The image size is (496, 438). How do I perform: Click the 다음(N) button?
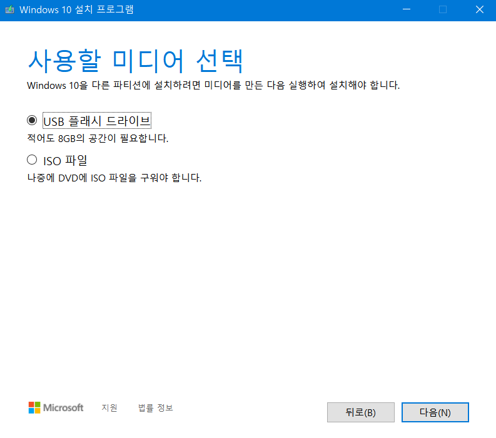tap(435, 412)
